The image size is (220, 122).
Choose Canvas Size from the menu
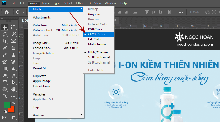point(56,48)
